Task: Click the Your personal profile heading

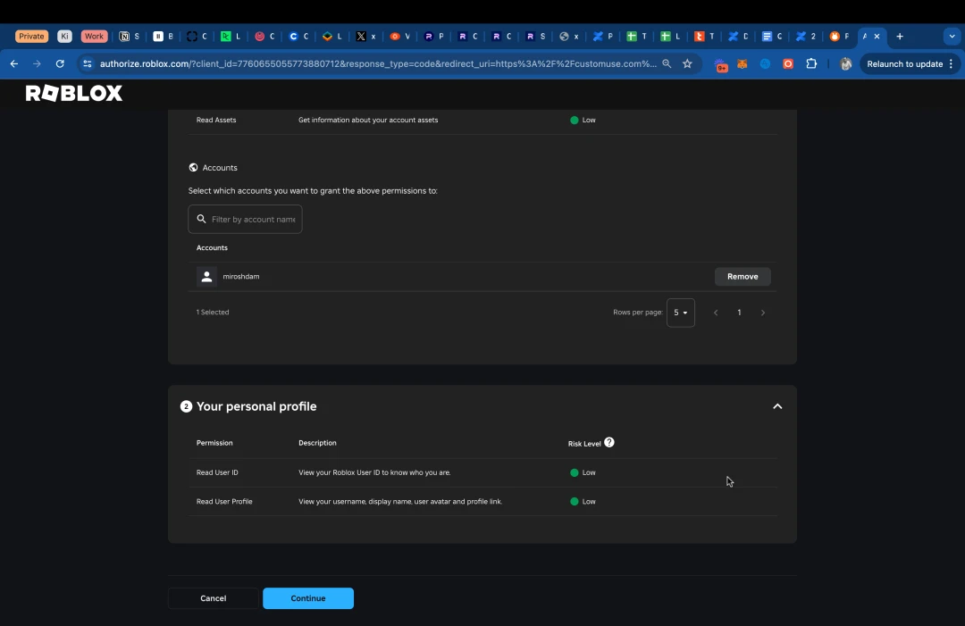Action: [x=256, y=406]
